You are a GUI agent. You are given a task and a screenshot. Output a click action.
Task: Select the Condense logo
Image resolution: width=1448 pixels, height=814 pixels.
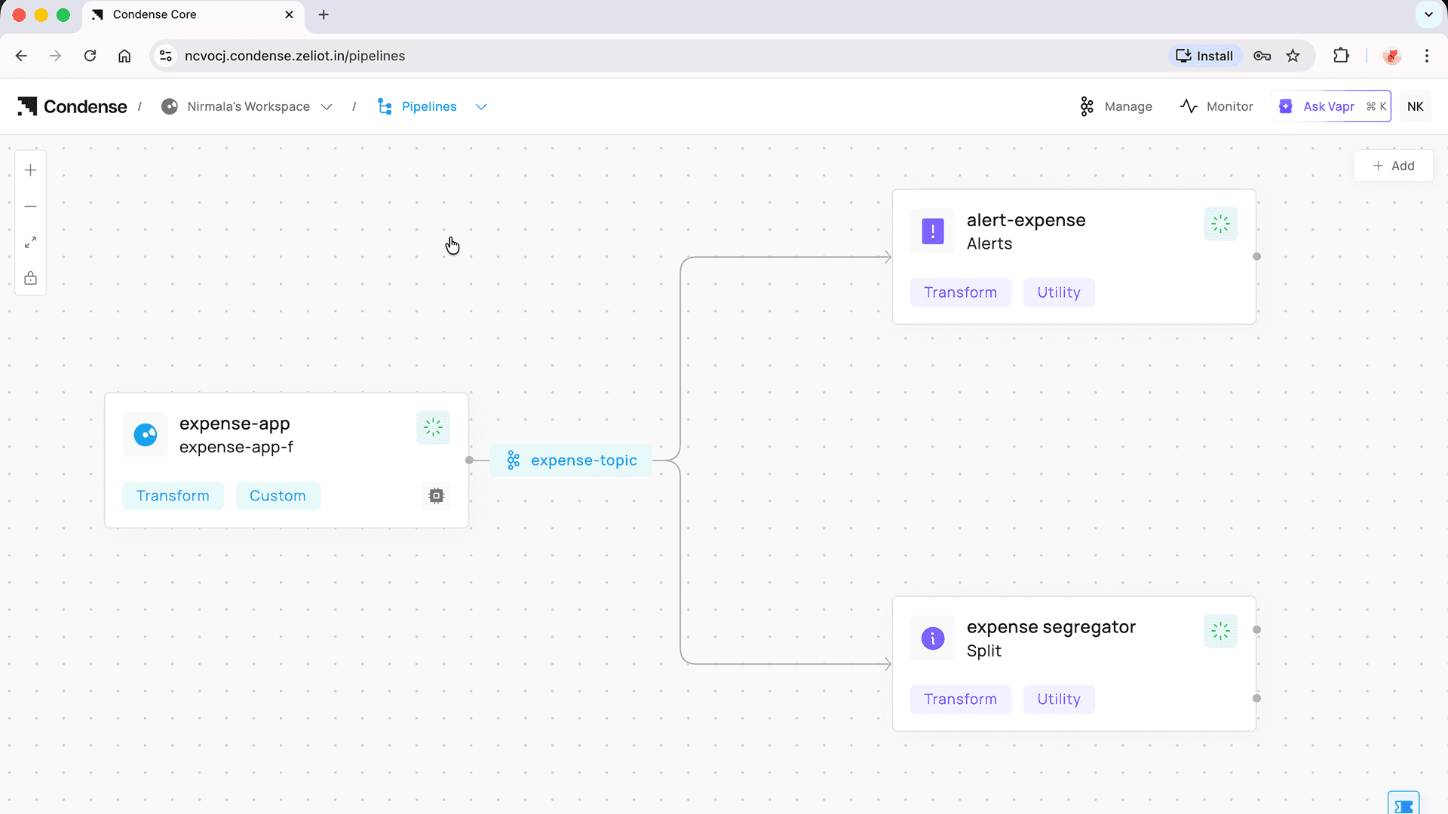click(x=72, y=106)
